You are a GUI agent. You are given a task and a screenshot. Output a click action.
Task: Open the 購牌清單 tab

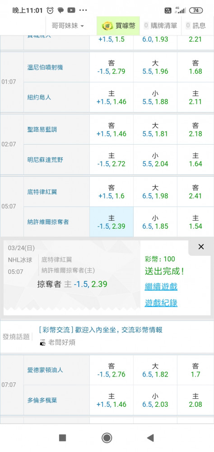tap(160, 26)
